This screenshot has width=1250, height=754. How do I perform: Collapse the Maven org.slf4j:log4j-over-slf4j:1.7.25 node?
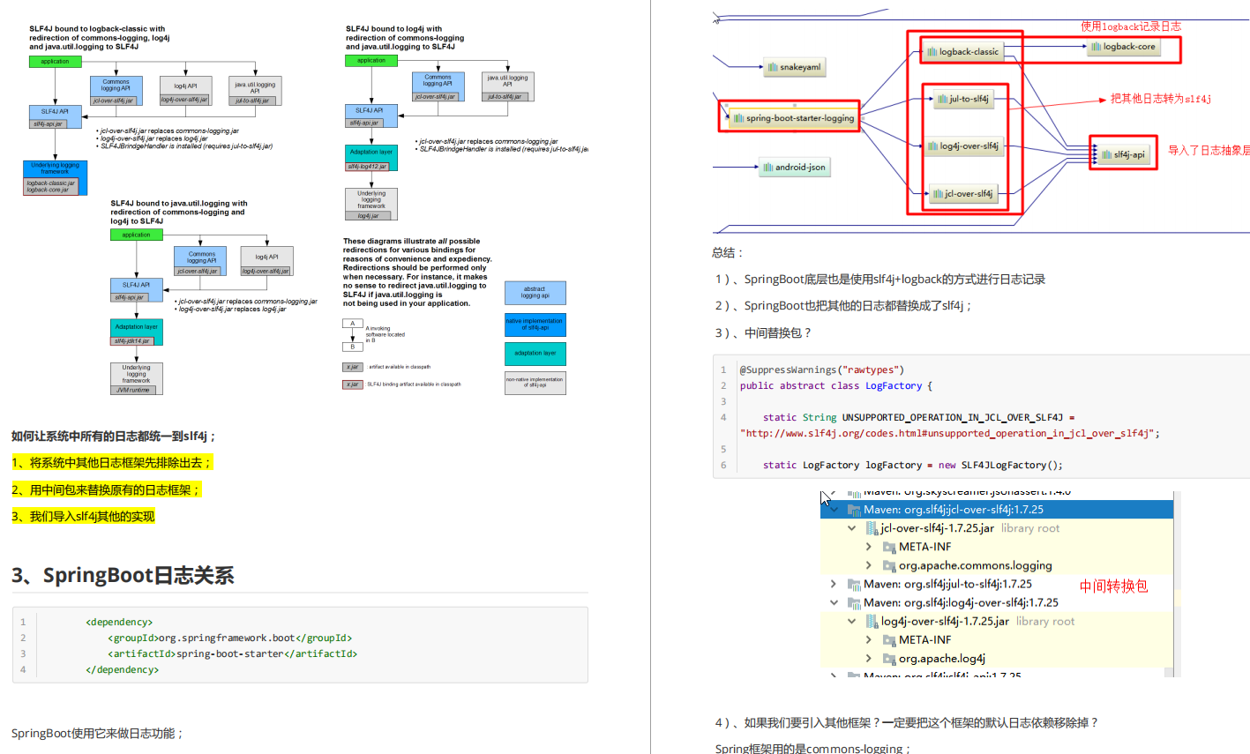pyautogui.click(x=834, y=602)
